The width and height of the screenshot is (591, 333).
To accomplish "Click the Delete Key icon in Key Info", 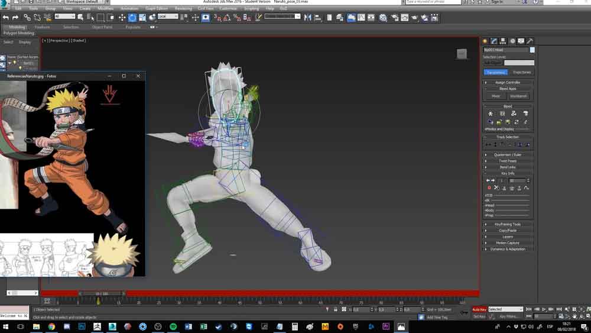I will pos(496,188).
